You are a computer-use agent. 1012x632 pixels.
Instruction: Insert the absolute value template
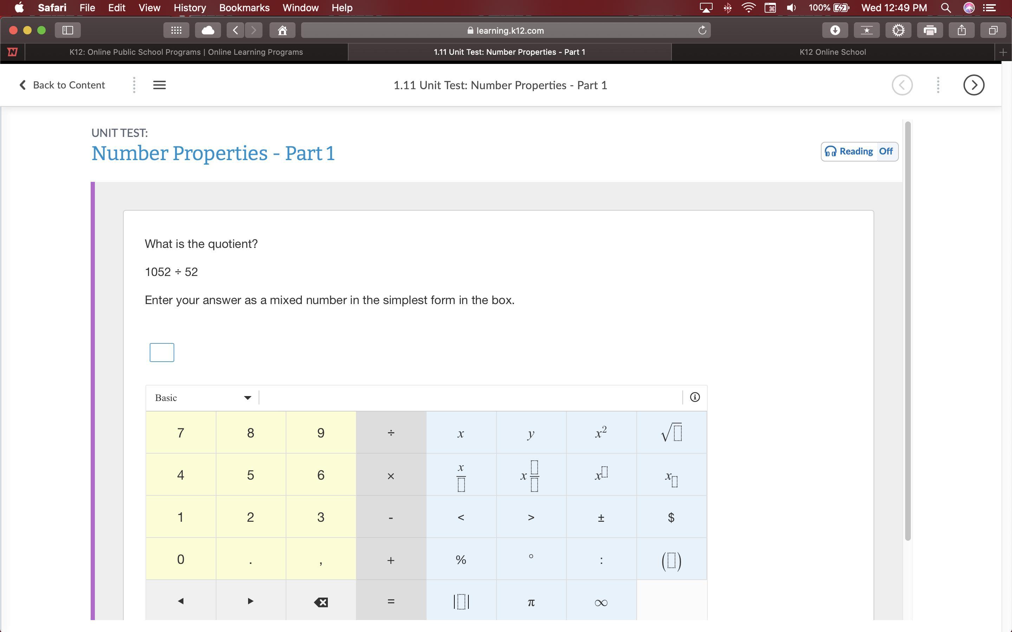pyautogui.click(x=461, y=601)
